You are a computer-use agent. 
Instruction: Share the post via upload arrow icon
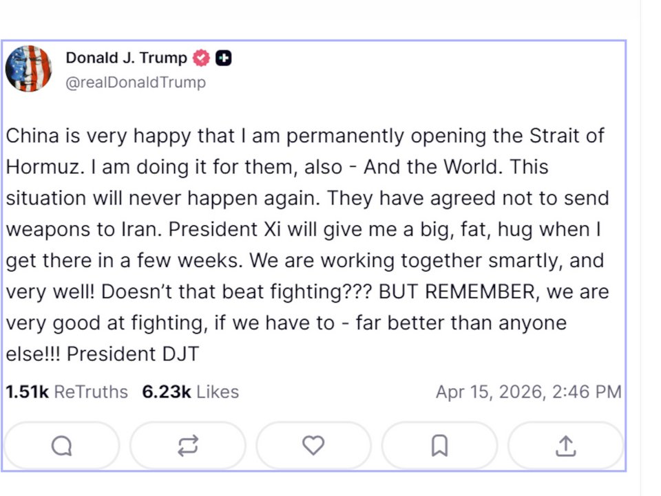tap(565, 446)
